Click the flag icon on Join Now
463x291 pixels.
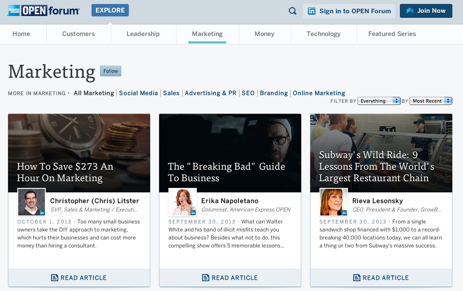410,11
